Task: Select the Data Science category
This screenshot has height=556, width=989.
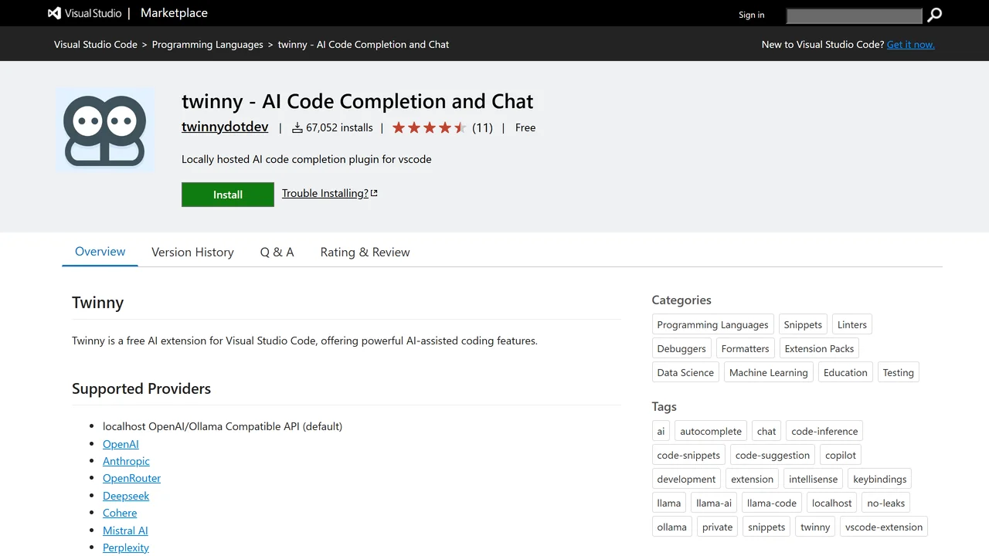Action: point(685,372)
